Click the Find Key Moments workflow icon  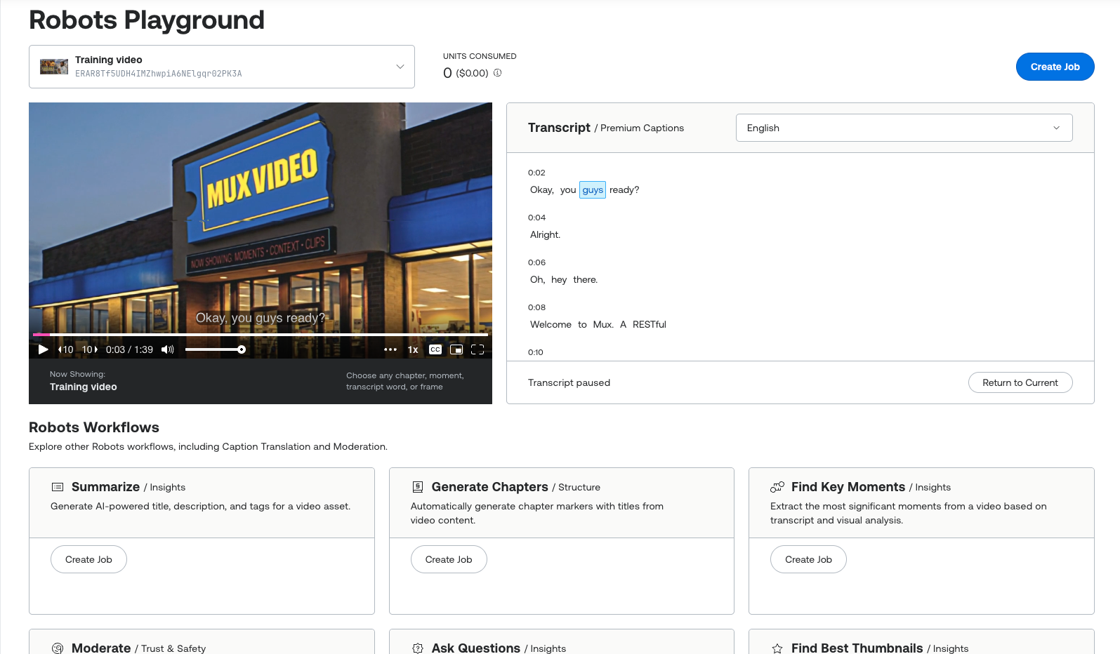pos(777,487)
